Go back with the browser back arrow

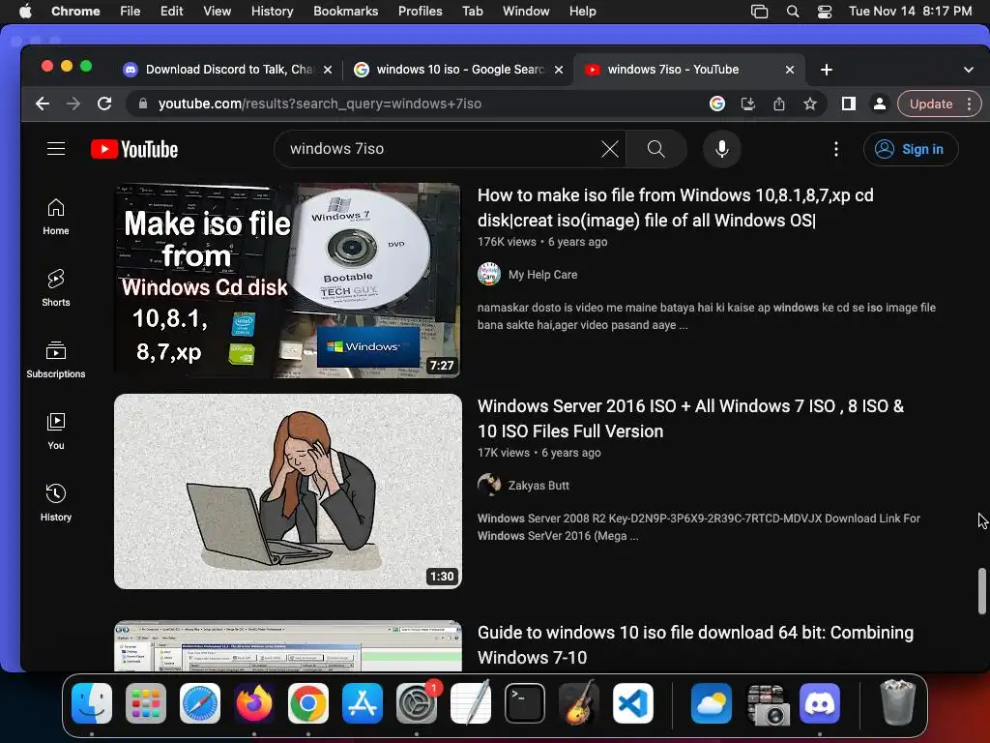click(x=43, y=104)
